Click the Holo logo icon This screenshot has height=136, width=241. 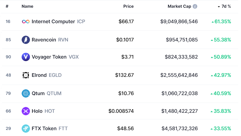coord(26,111)
